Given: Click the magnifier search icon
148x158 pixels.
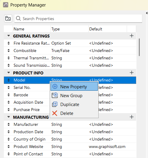Looking at the screenshot, I should point(18,19).
